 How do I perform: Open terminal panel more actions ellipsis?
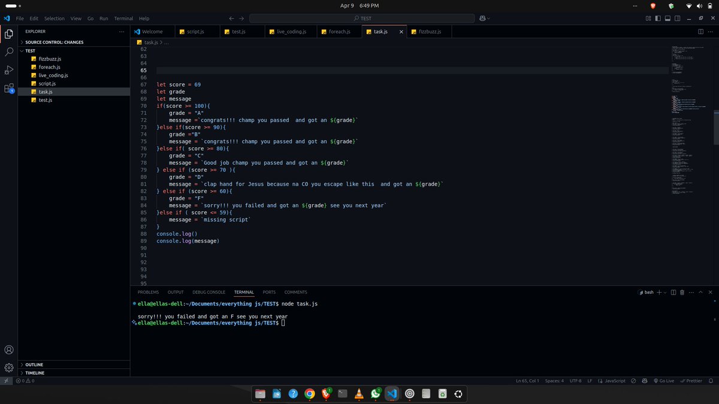(691, 292)
